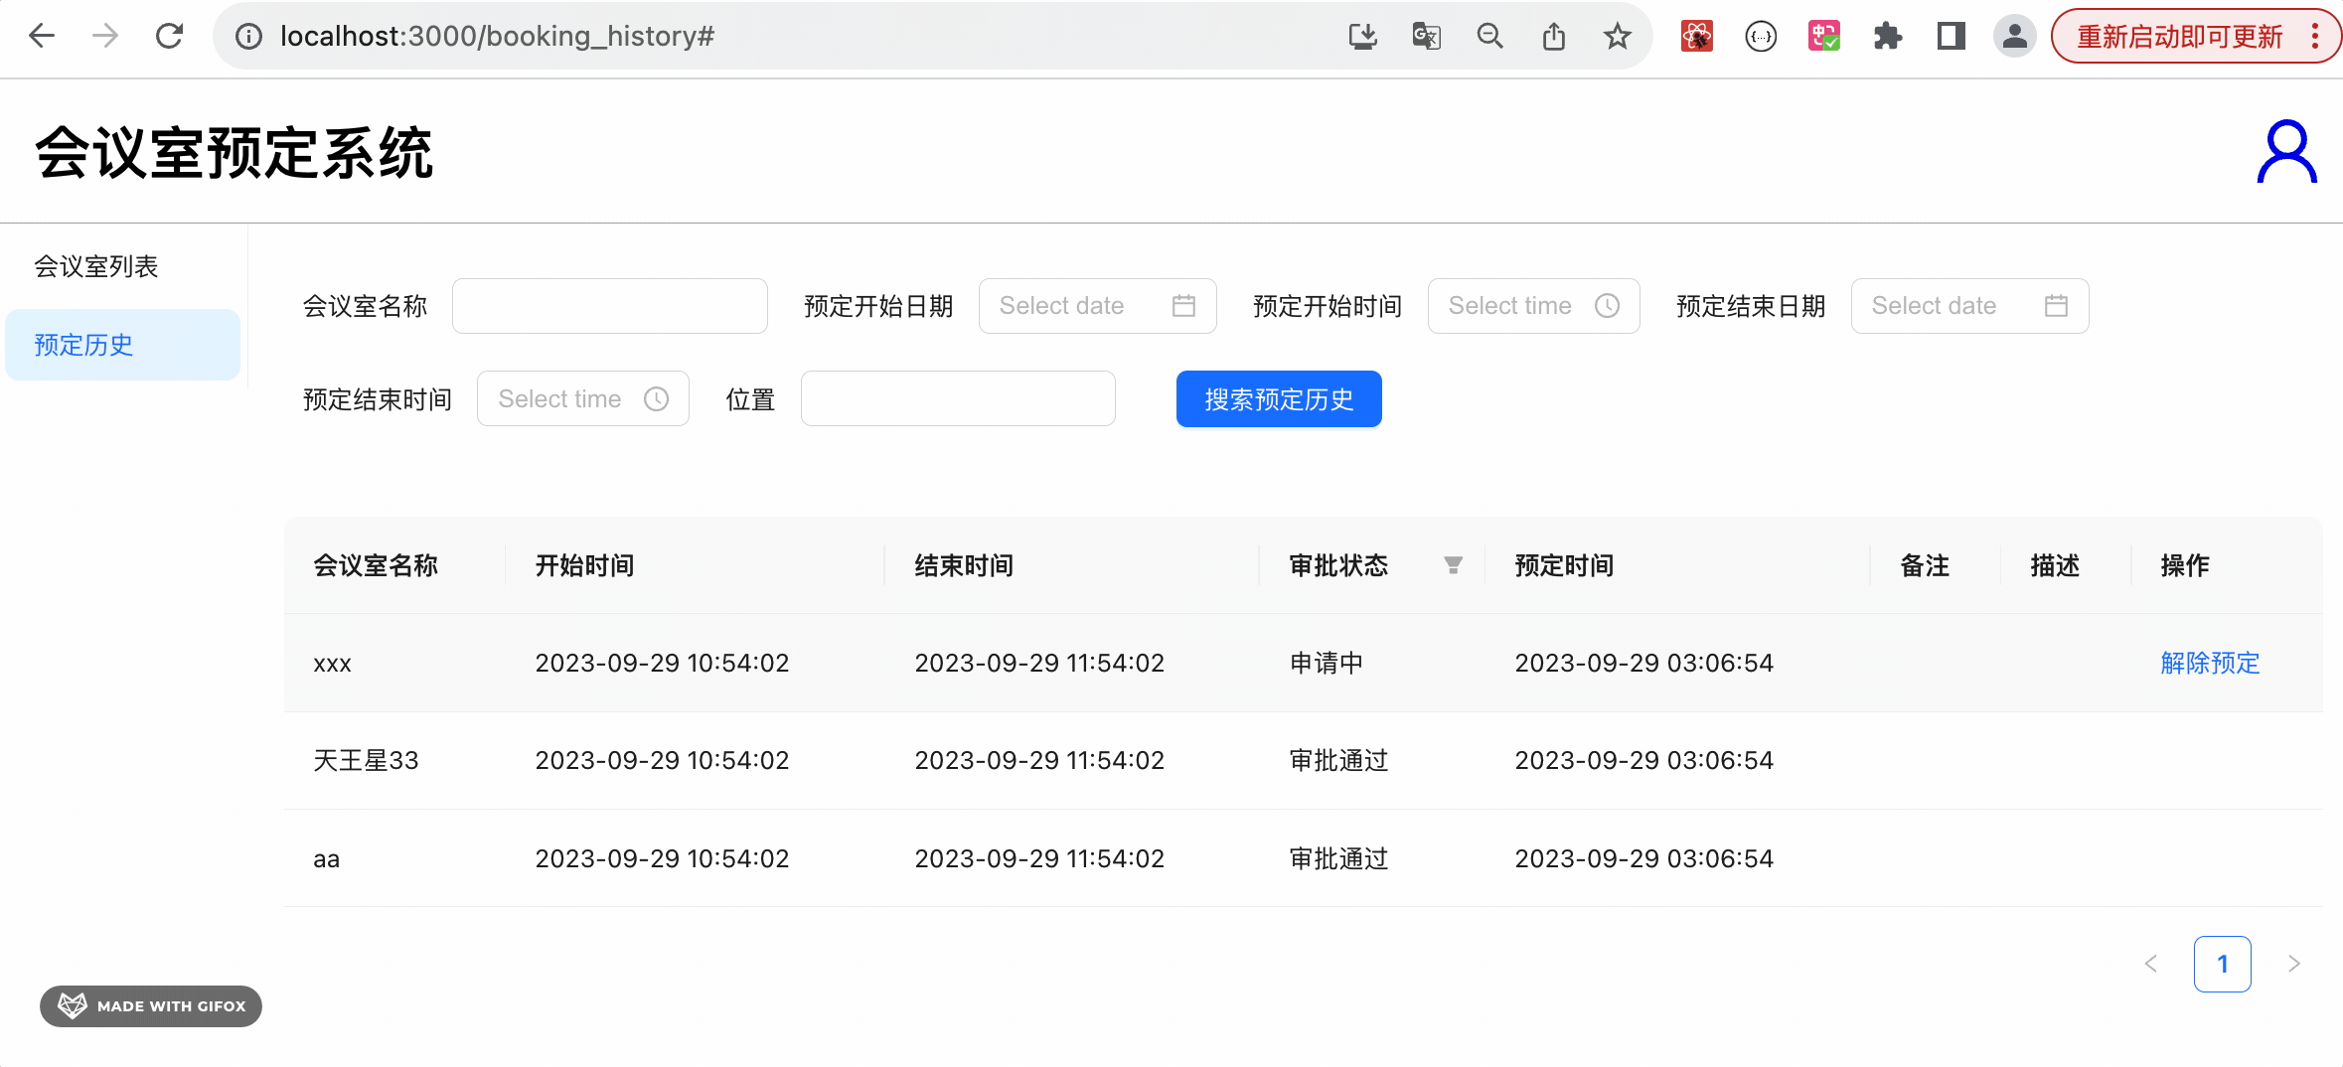Click the browser reload icon
2343x1067 pixels.
pyautogui.click(x=170, y=37)
